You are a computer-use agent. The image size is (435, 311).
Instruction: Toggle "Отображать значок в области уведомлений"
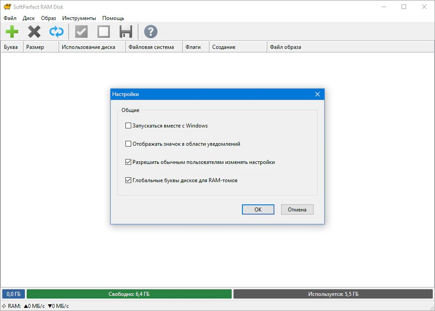pos(129,144)
